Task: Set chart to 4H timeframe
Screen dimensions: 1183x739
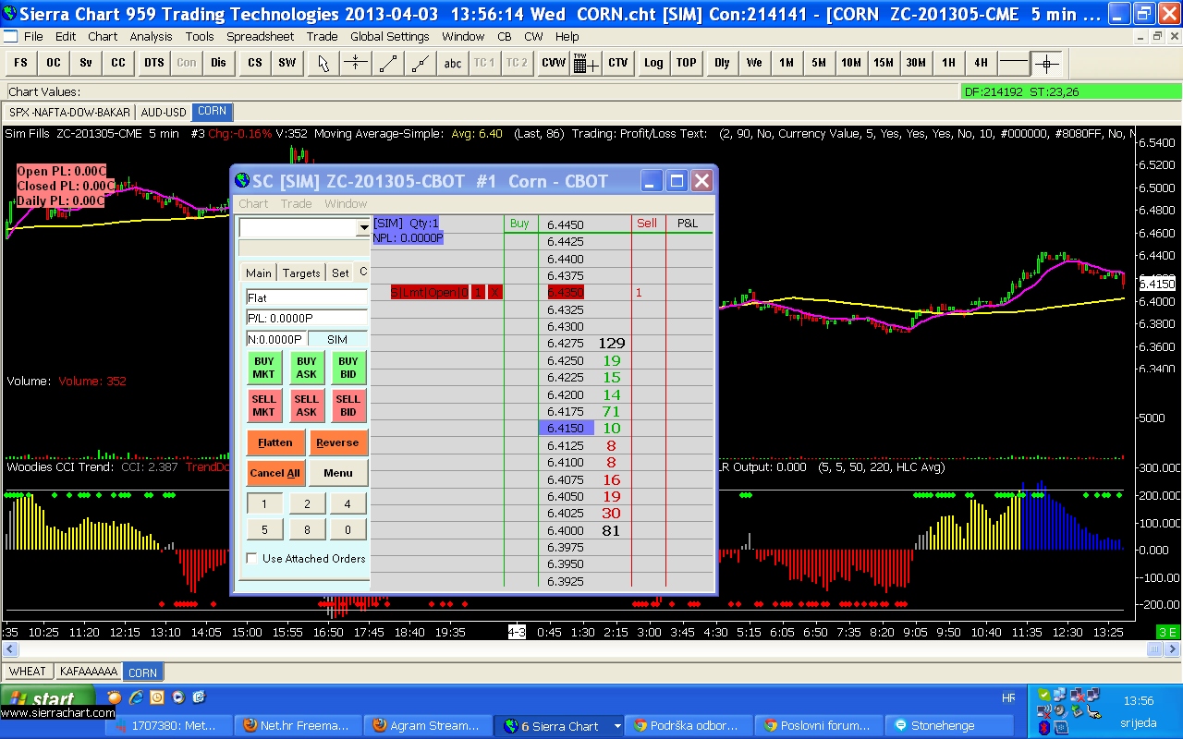Action: [981, 63]
